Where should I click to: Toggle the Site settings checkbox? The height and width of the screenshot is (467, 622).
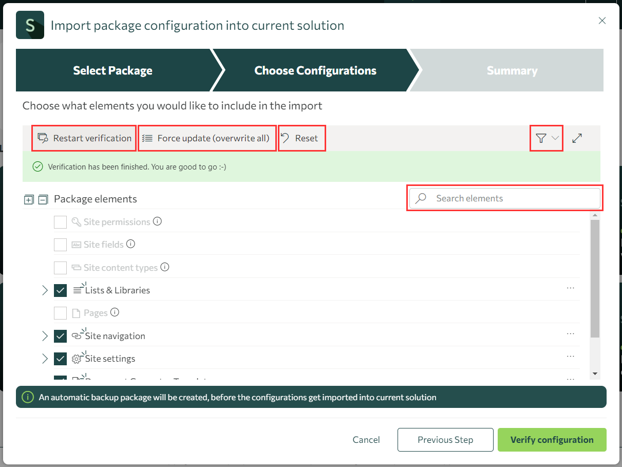pyautogui.click(x=61, y=359)
